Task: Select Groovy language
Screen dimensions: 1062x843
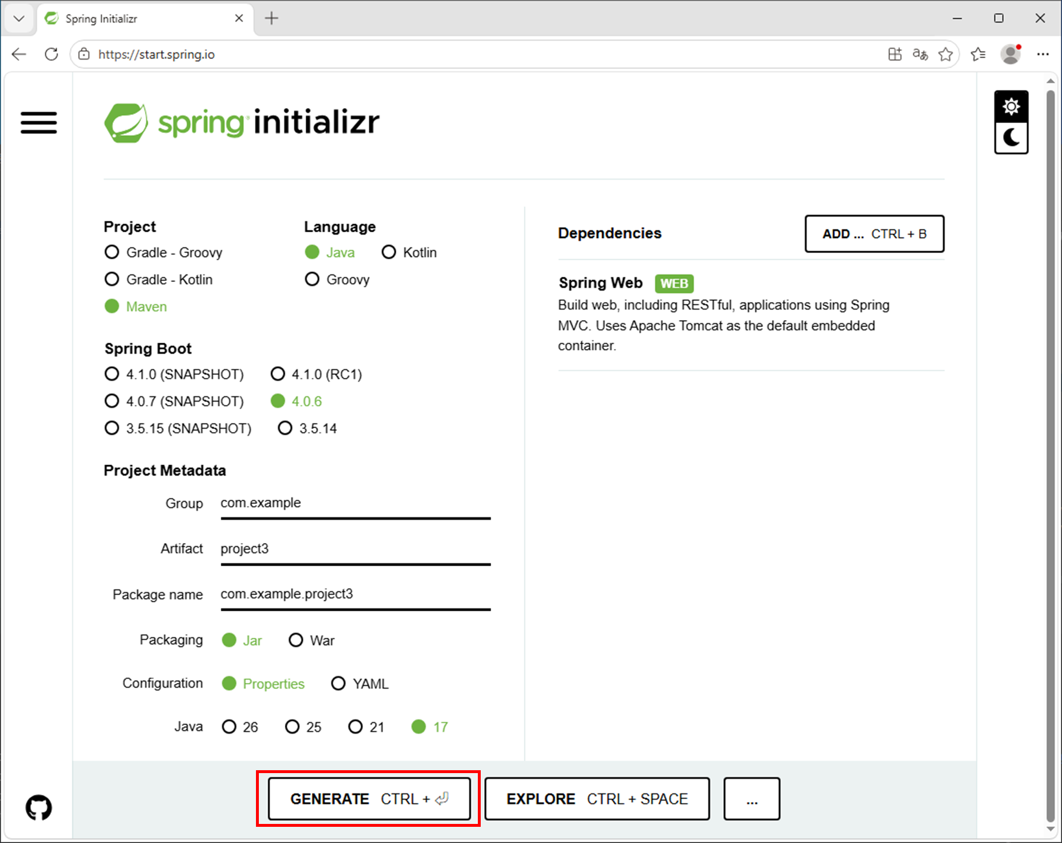Action: click(337, 280)
